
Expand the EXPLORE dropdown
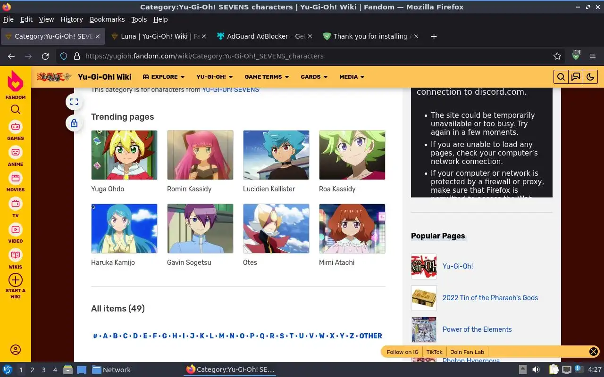[164, 77]
